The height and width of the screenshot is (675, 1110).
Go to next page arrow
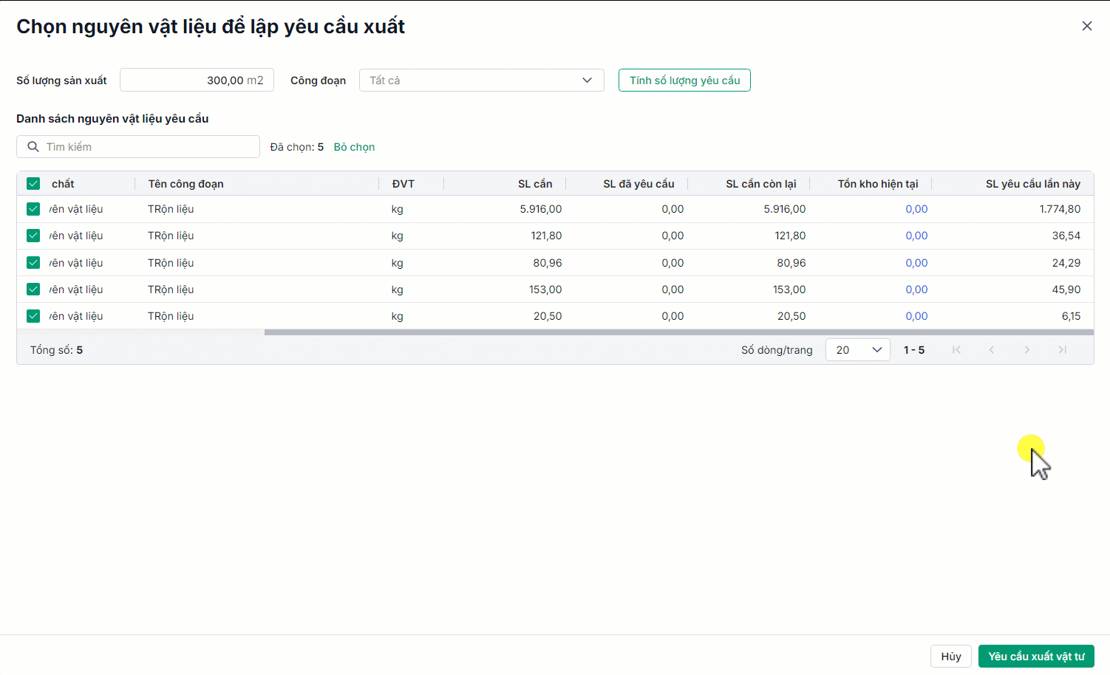pos(1027,350)
